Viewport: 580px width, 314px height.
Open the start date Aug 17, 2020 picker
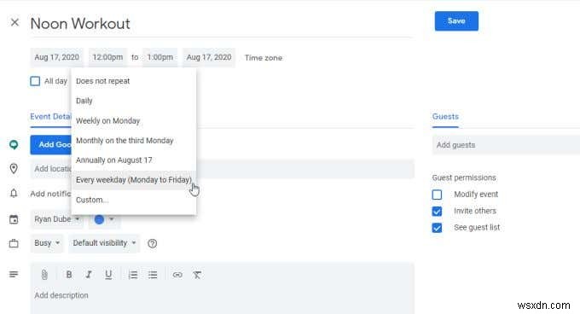coord(56,57)
